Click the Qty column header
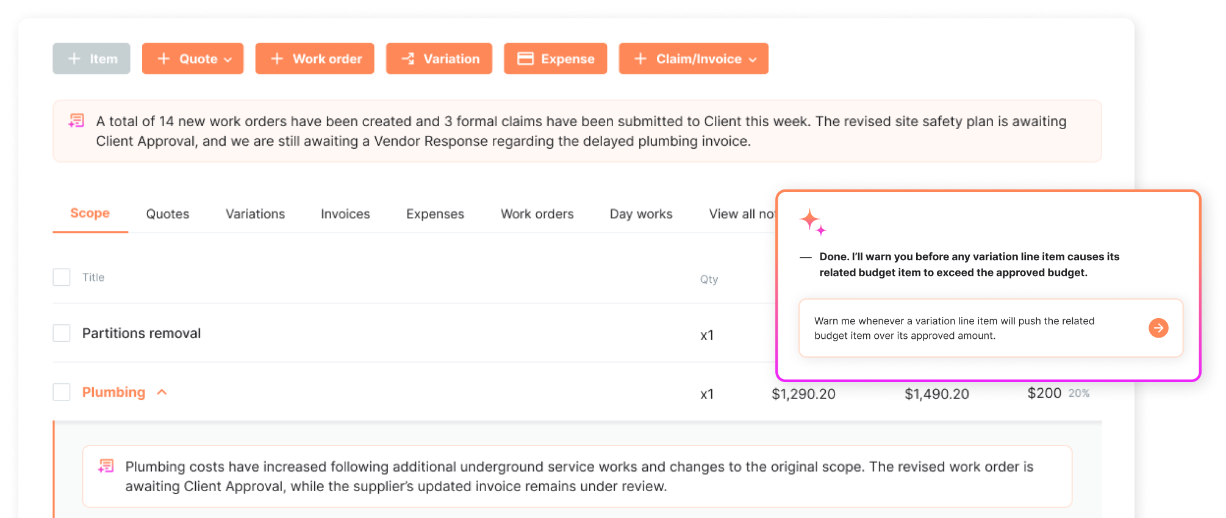The width and height of the screenshot is (1226, 518). pos(709,279)
